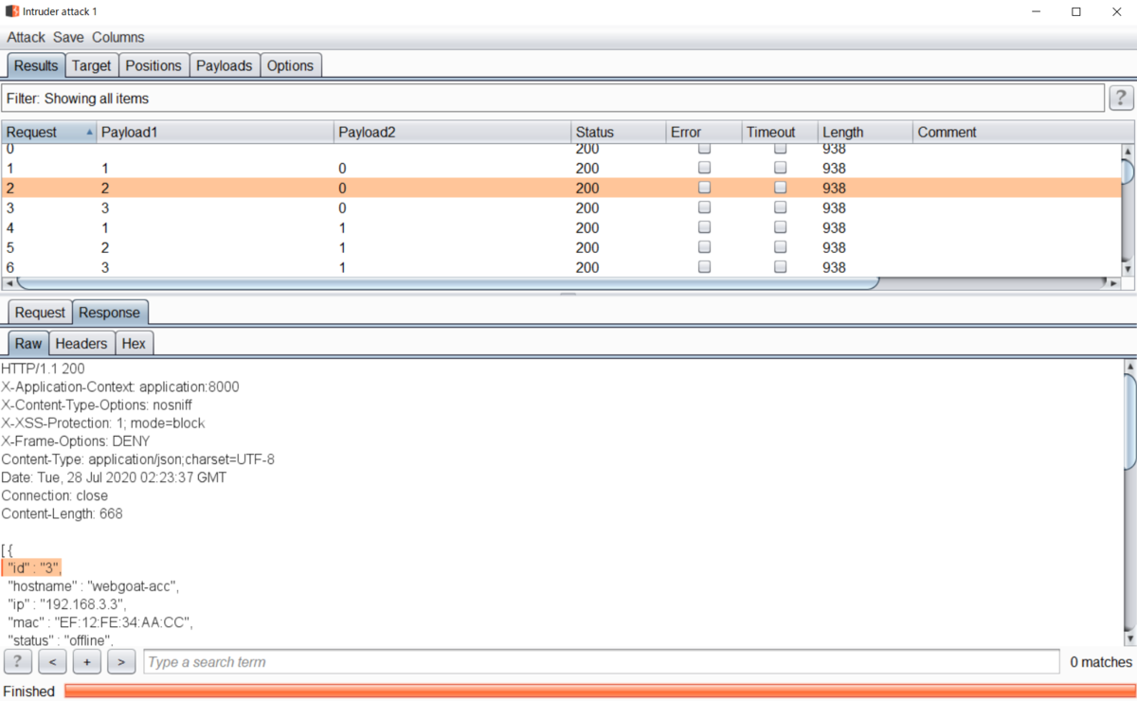The height and width of the screenshot is (701, 1137).
Task: Sort results by Status column header
Action: (x=618, y=132)
